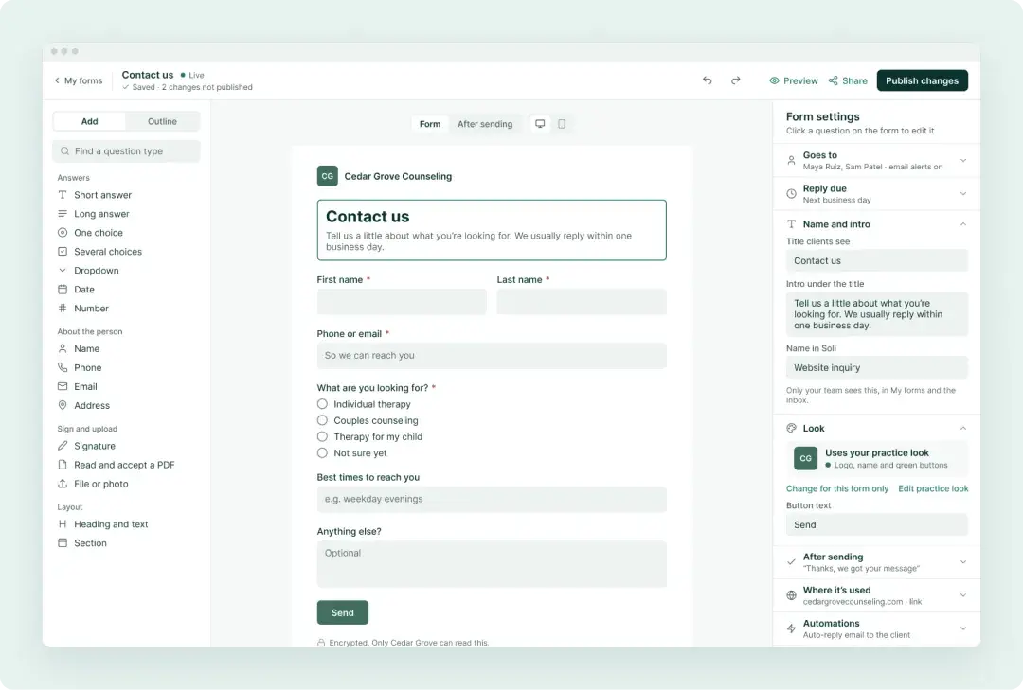This screenshot has height=690, width=1023.
Task: Click the Share button
Action: [x=848, y=80]
